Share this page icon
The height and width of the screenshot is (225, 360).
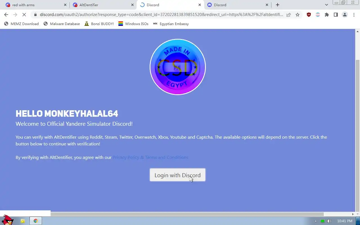289,15
